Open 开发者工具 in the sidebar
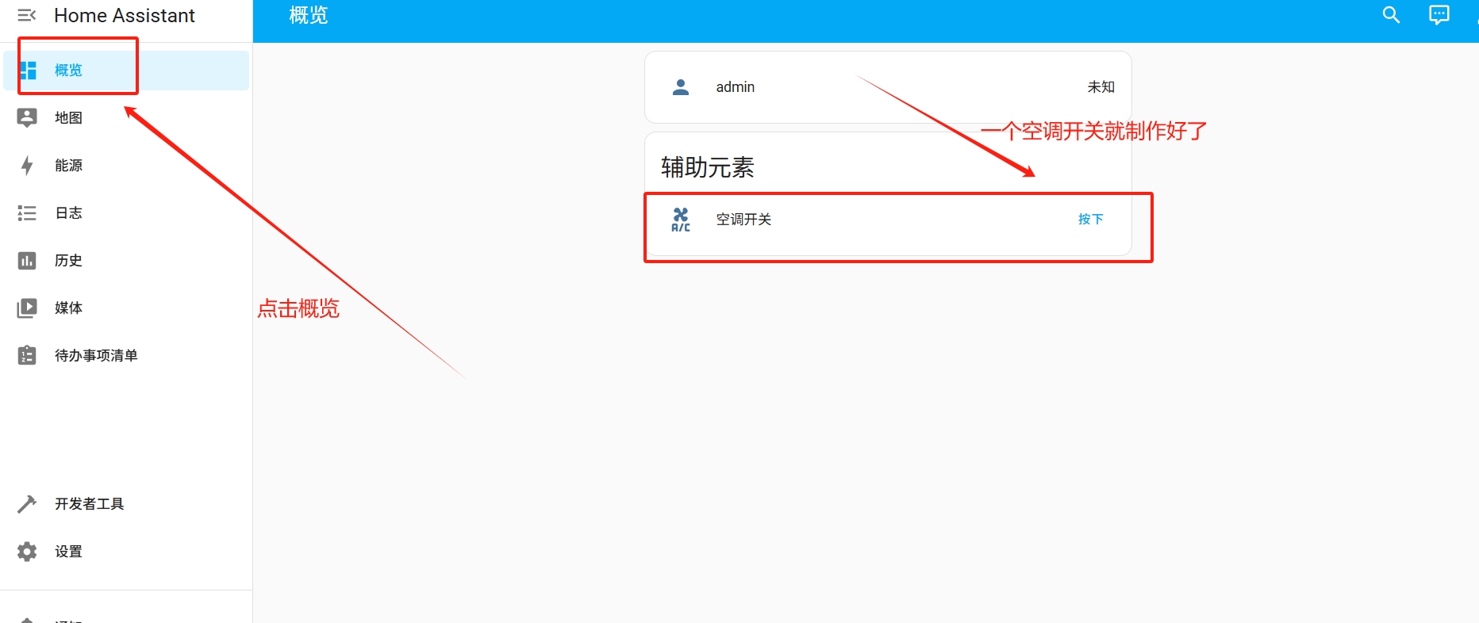 [x=126, y=504]
